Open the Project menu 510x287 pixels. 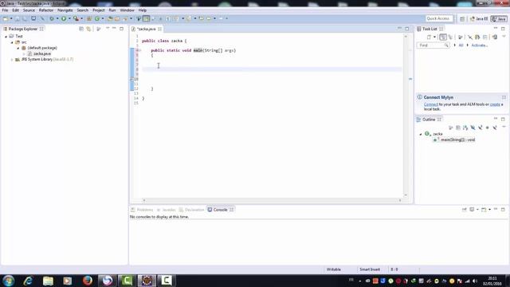(x=99, y=10)
